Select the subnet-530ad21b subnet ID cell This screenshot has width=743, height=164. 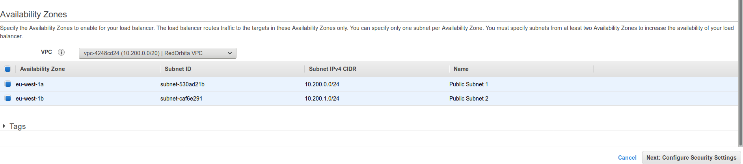(x=182, y=84)
